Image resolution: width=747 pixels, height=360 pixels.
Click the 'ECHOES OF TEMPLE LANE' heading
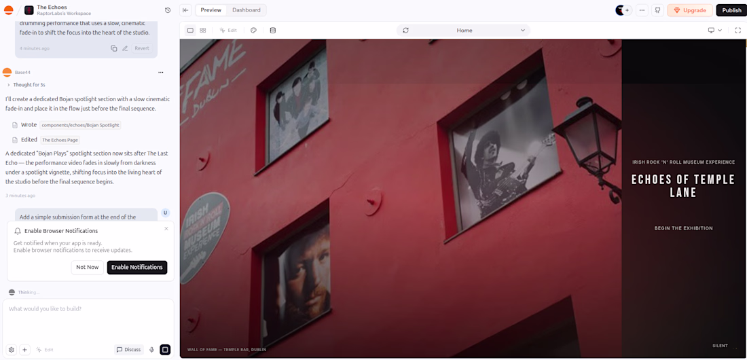683,186
